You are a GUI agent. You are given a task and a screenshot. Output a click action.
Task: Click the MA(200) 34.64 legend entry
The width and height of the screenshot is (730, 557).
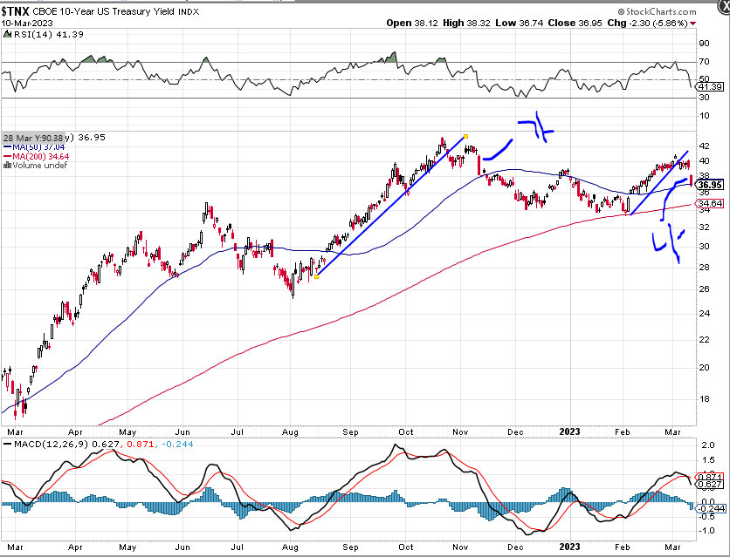[x=36, y=157]
